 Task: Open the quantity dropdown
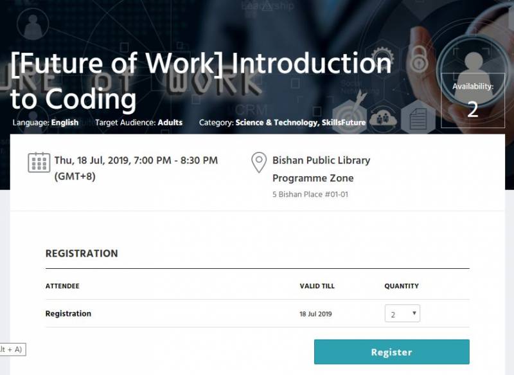click(x=402, y=314)
